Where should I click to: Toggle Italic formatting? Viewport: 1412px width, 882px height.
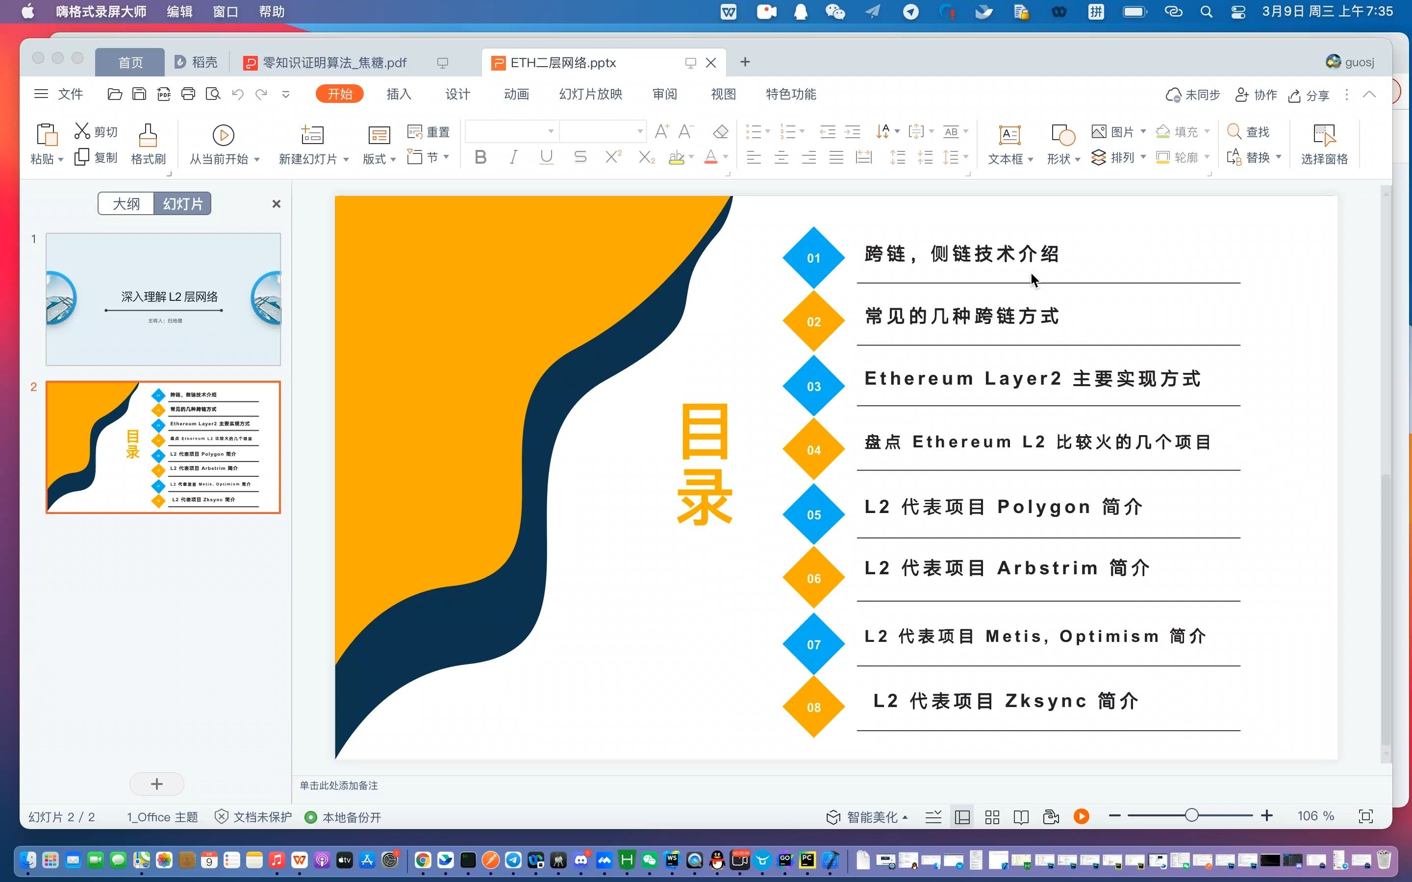pyautogui.click(x=513, y=157)
